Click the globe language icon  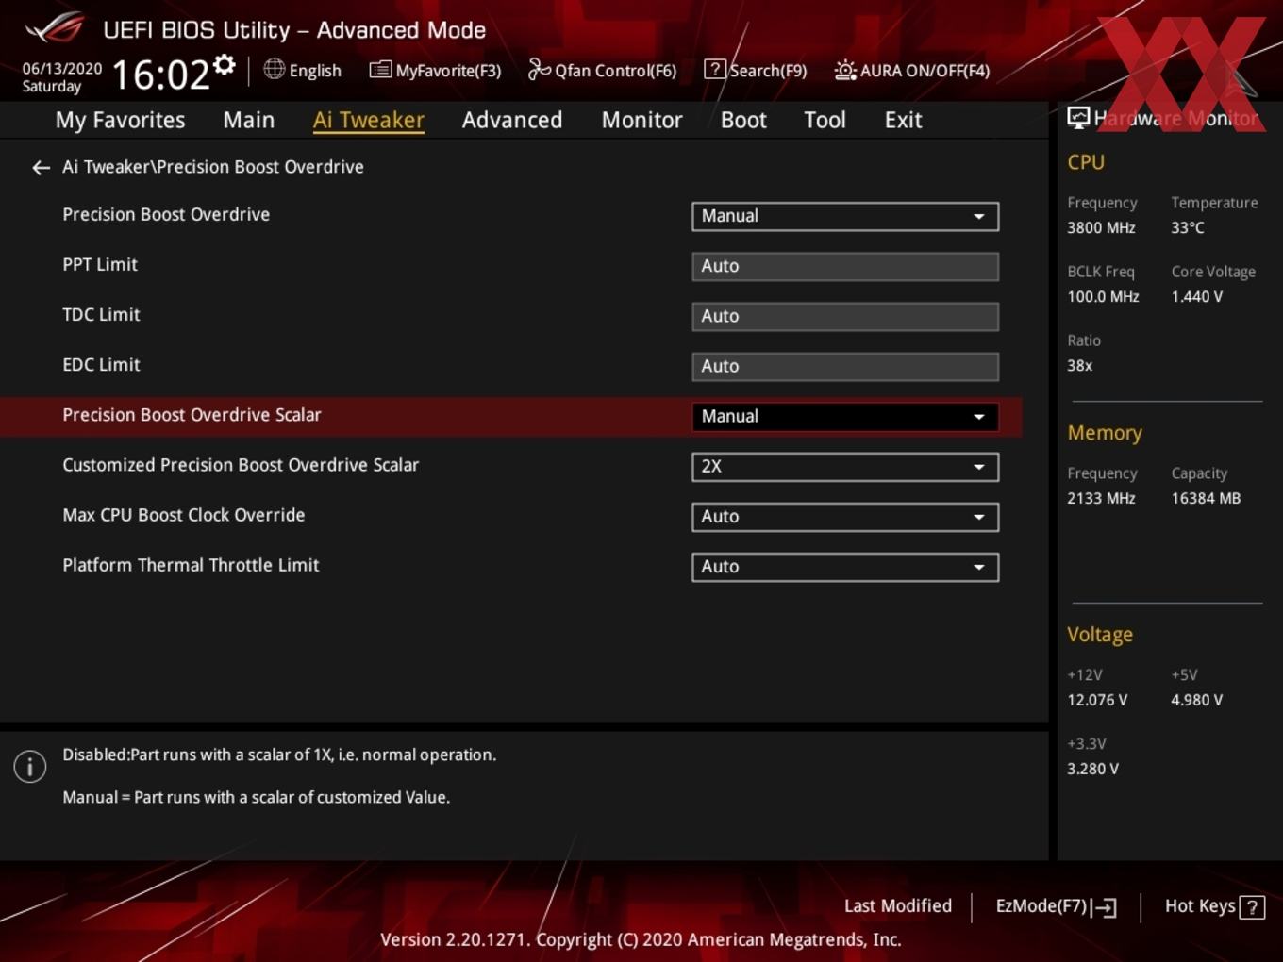(274, 69)
